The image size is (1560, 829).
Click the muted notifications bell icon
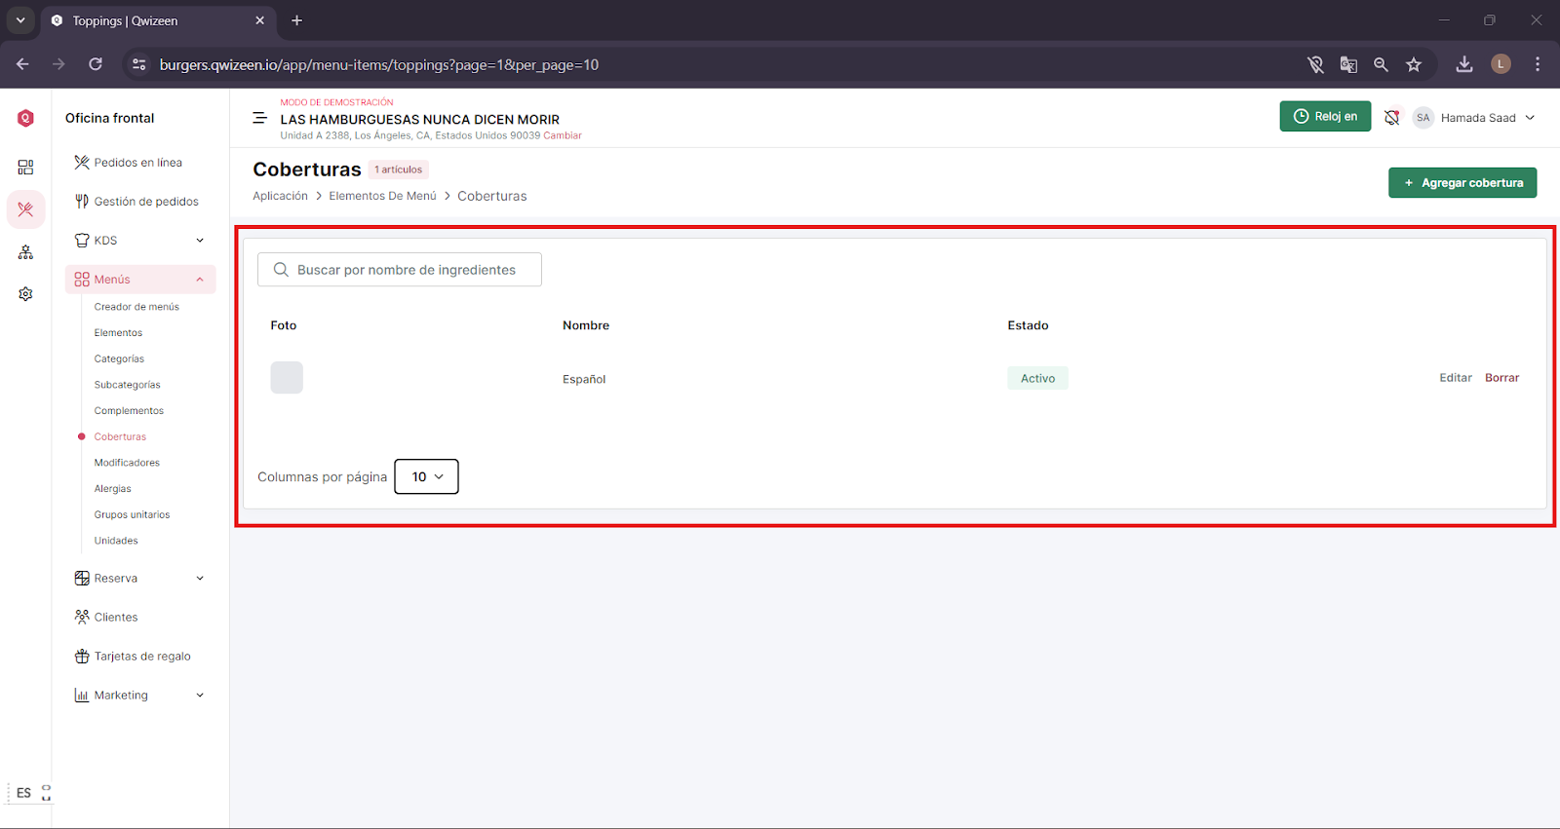tap(1391, 118)
